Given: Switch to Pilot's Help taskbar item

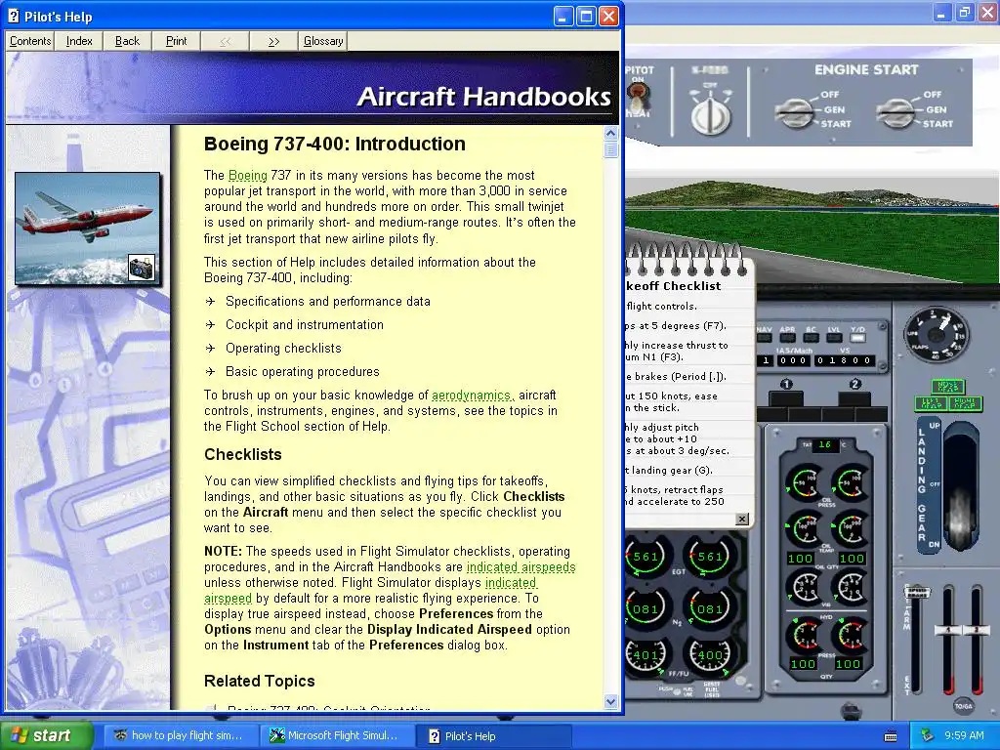Looking at the screenshot, I should 492,736.
